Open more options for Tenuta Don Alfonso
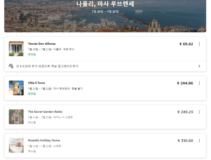 199,44
